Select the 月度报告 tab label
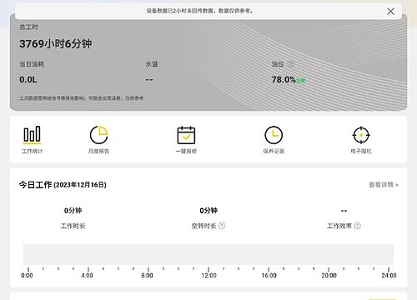This screenshot has width=417, height=300. click(98, 151)
